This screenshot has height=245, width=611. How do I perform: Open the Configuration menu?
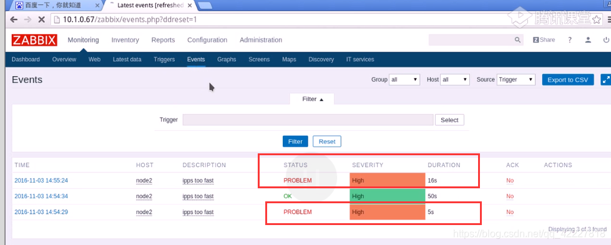click(x=207, y=40)
